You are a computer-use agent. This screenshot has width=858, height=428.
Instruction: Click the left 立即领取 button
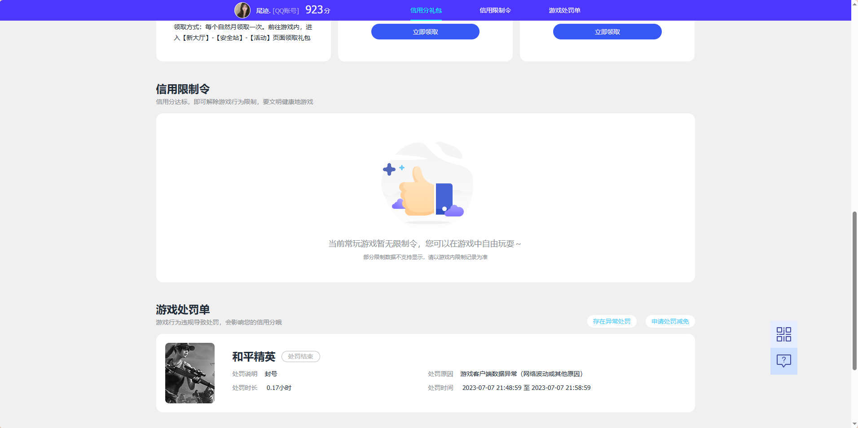pyautogui.click(x=425, y=32)
